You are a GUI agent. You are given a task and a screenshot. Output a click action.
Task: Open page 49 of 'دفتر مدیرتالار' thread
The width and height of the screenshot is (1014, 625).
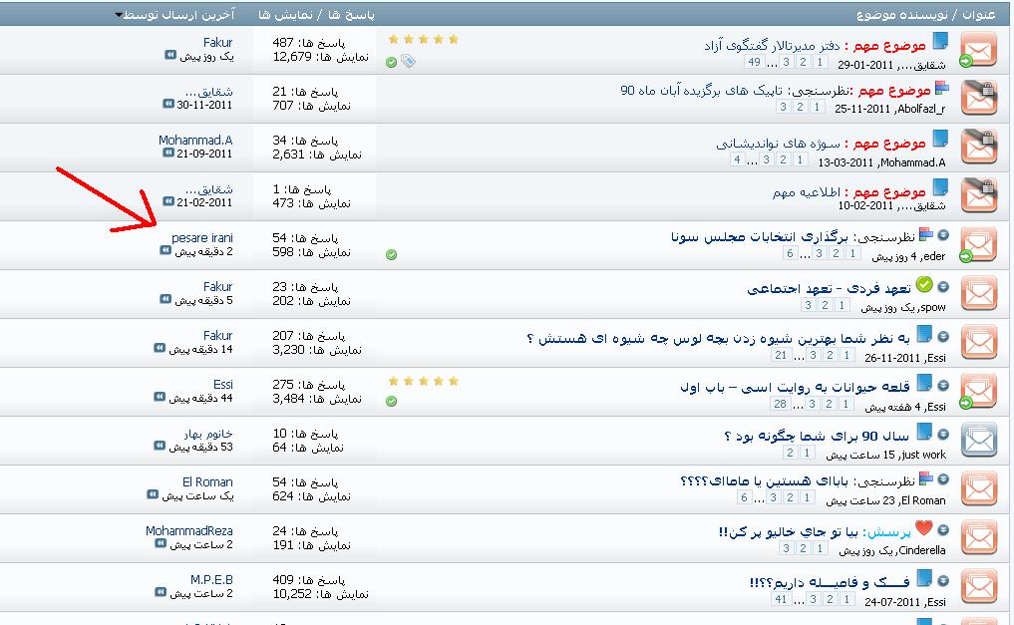pos(754,62)
